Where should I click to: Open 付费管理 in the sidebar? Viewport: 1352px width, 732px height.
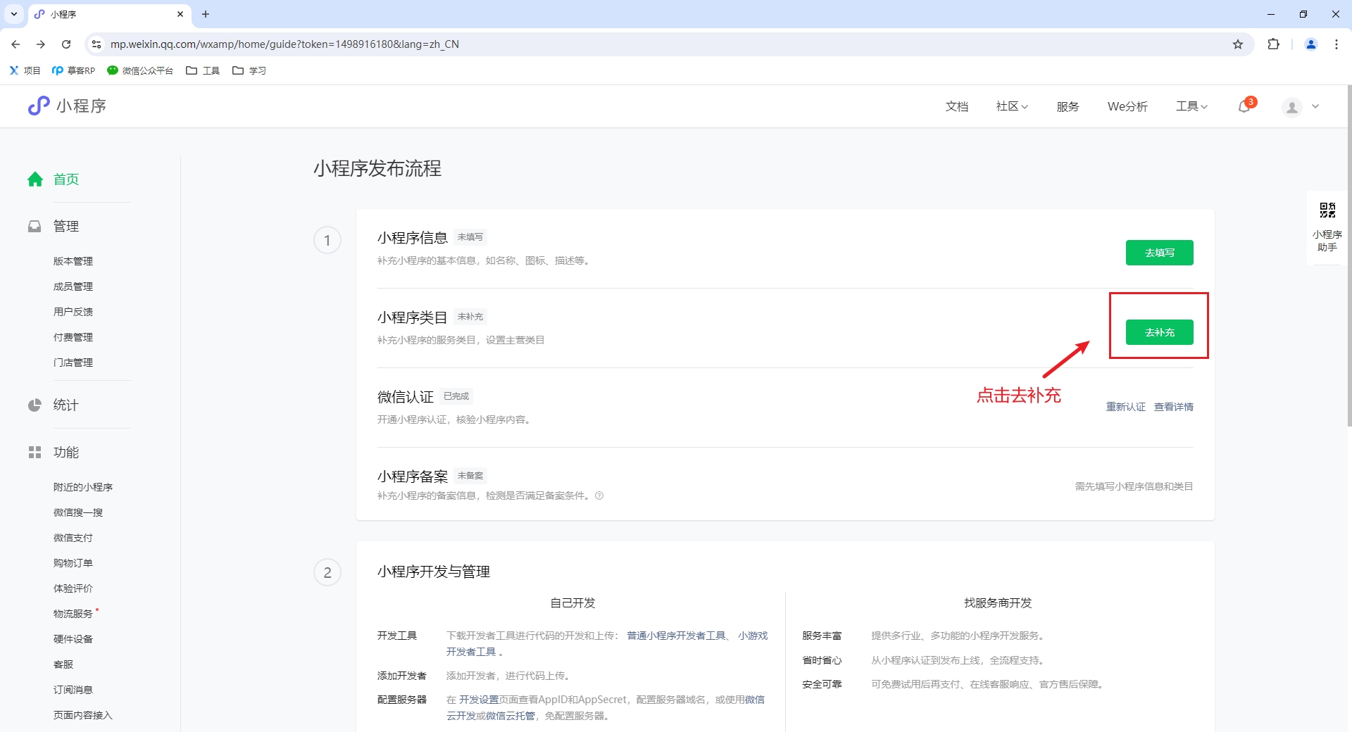point(73,337)
